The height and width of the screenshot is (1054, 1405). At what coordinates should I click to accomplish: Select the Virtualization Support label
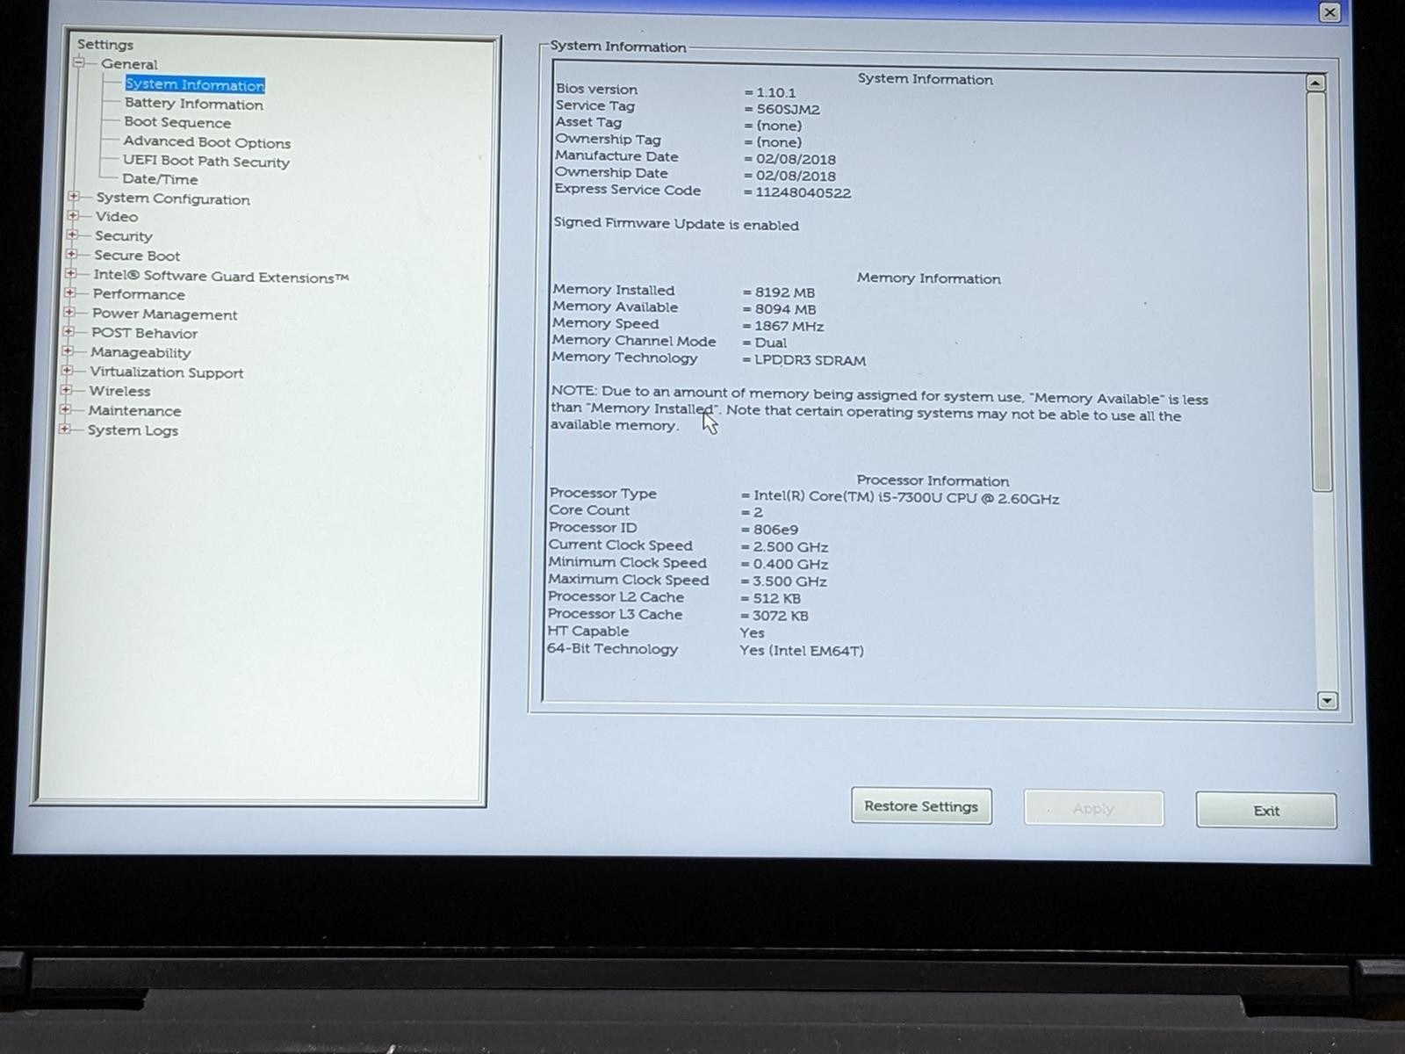pos(166,372)
